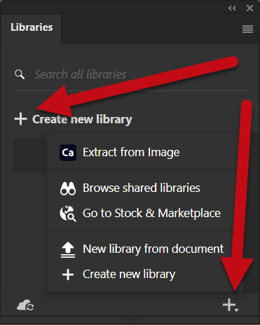Switch to the Libraries tab

tap(32, 27)
